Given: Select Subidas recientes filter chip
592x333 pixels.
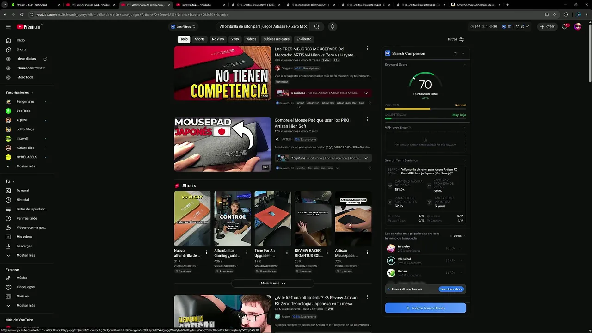Looking at the screenshot, I should [x=277, y=39].
